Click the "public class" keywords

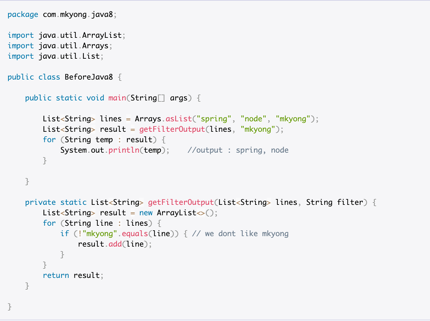[34, 77]
